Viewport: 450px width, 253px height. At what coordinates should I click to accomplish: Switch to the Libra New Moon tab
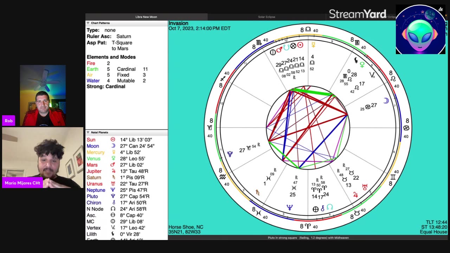point(146,17)
